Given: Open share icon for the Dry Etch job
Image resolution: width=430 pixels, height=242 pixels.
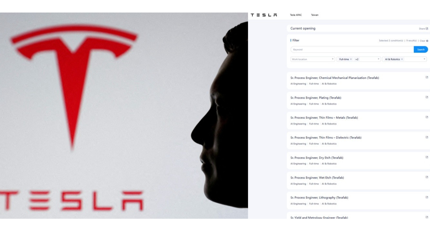Looking at the screenshot, I should pyautogui.click(x=427, y=157).
